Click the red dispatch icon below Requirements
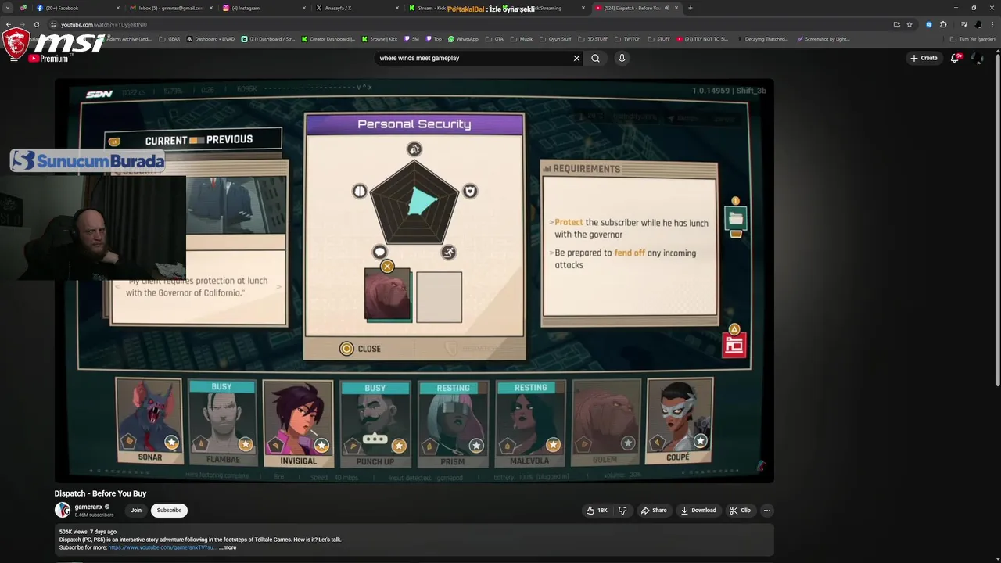 click(x=734, y=345)
